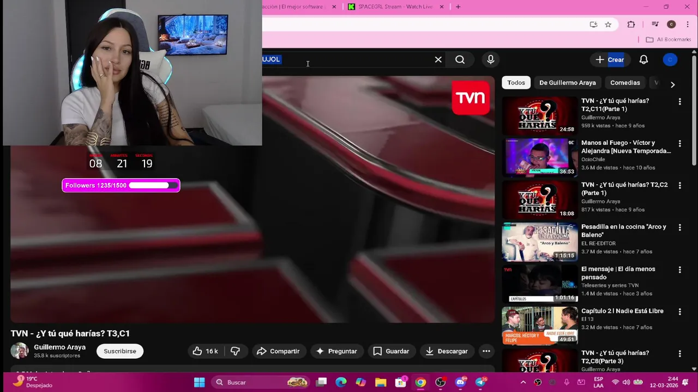Click the video title 'TVN - ¿Y tú qué harías? T3,C1'
The height and width of the screenshot is (392, 698).
coord(70,333)
